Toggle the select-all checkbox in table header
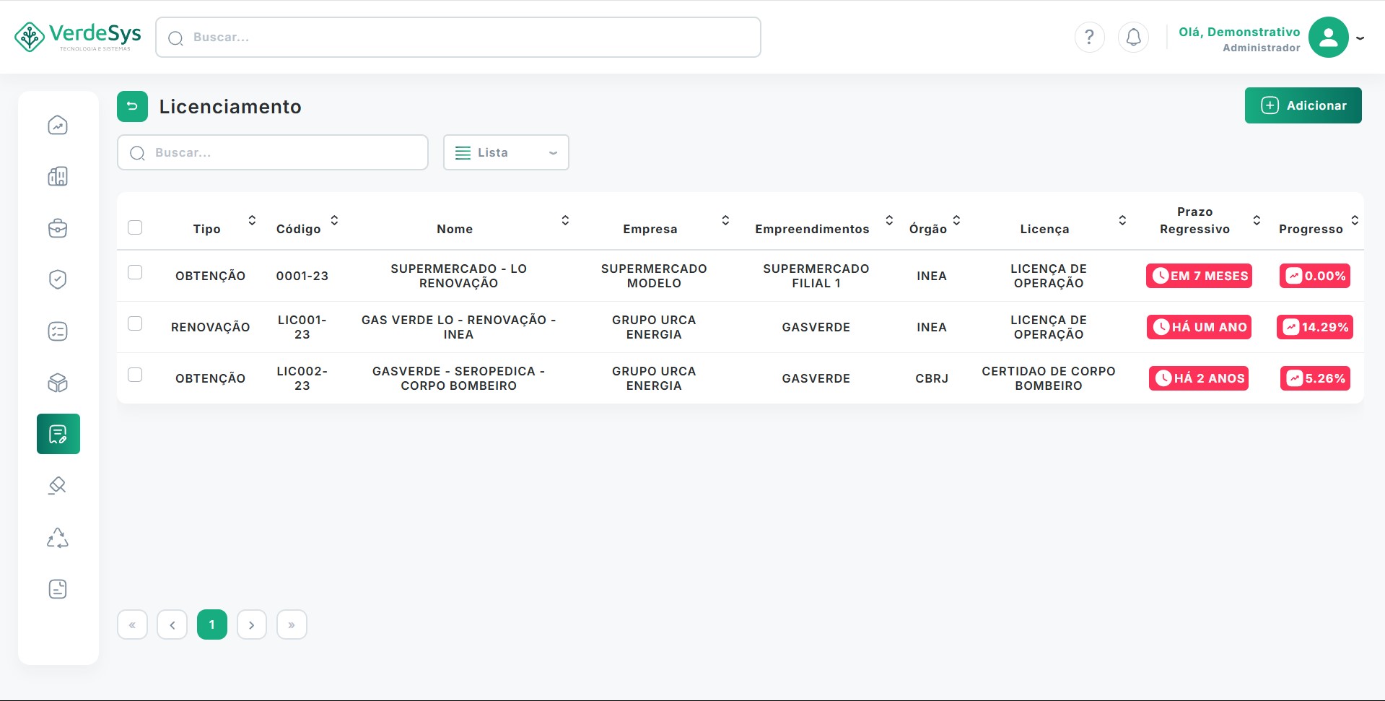Viewport: 1385px width, 701px height. [135, 227]
